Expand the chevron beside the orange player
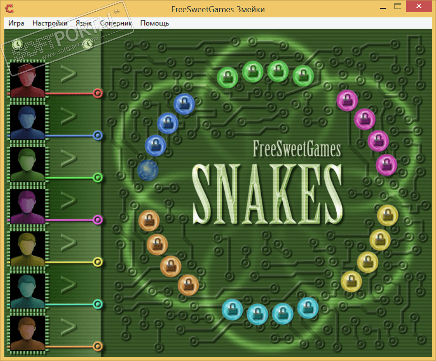The image size is (436, 361). click(68, 327)
